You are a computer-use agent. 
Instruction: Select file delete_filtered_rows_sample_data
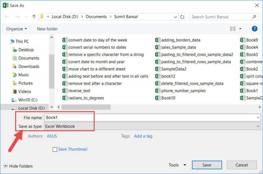pyautogui.click(x=189, y=83)
